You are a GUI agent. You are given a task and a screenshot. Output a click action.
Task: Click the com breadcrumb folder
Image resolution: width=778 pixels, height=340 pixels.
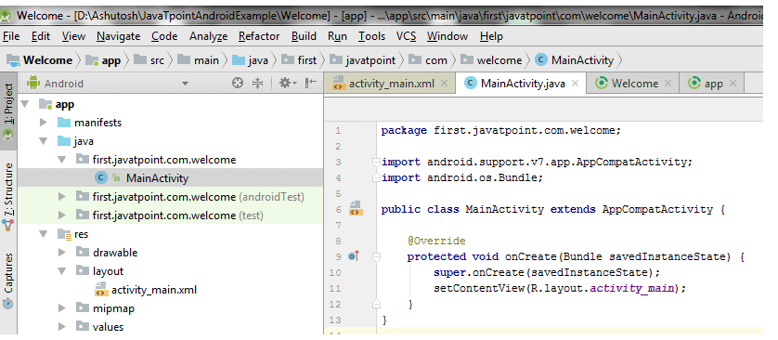click(x=428, y=60)
